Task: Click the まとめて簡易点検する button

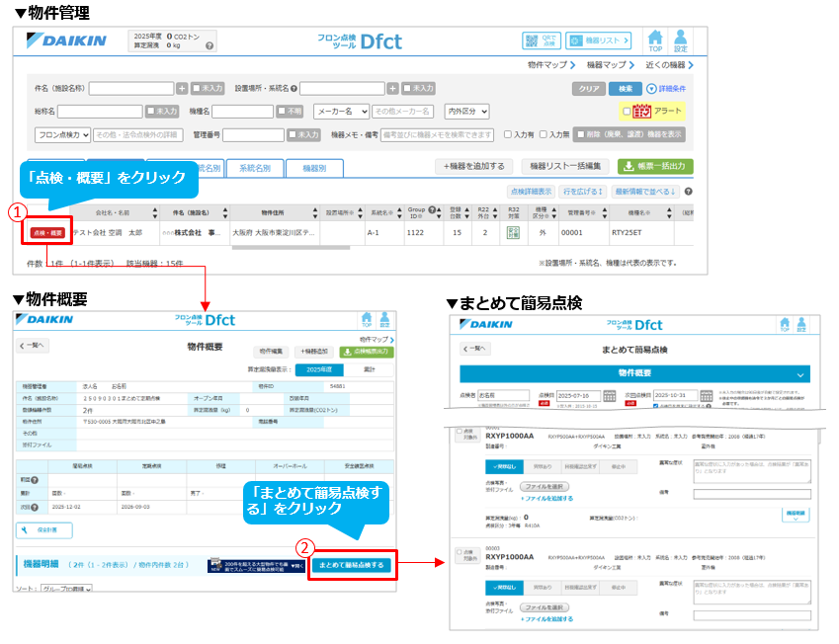Action: point(352,565)
